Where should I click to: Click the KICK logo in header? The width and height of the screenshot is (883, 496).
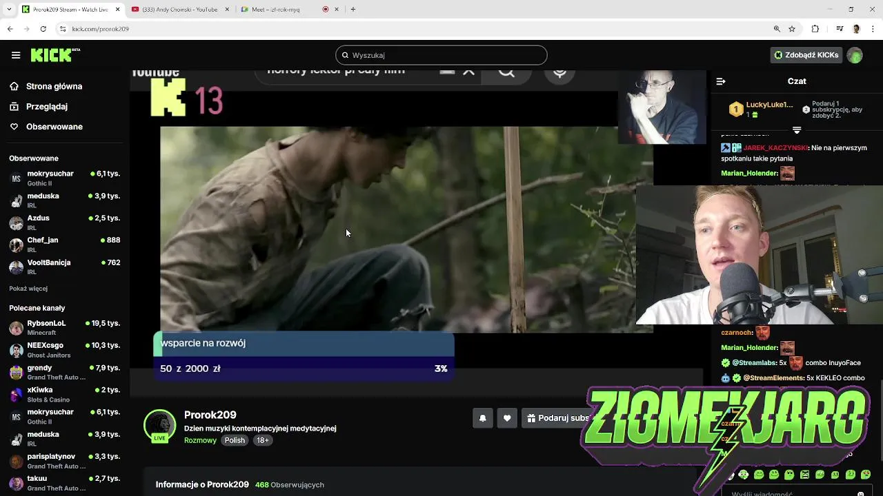tap(55, 55)
